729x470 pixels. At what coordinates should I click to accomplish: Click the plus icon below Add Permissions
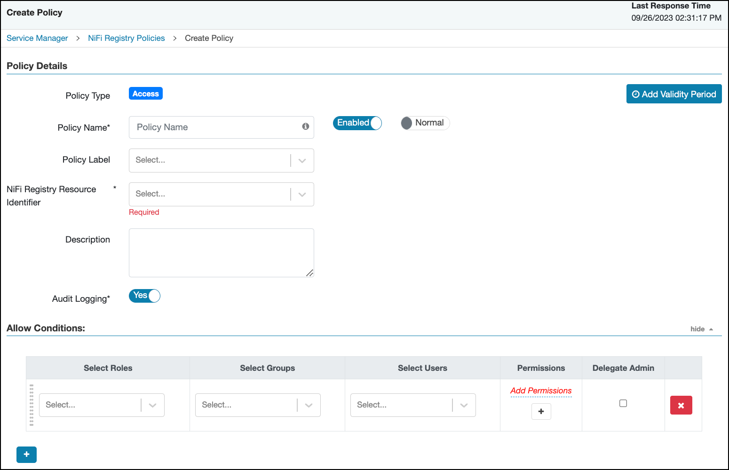(541, 411)
